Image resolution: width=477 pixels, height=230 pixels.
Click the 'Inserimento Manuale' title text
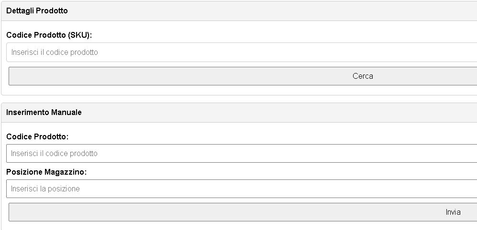(44, 113)
